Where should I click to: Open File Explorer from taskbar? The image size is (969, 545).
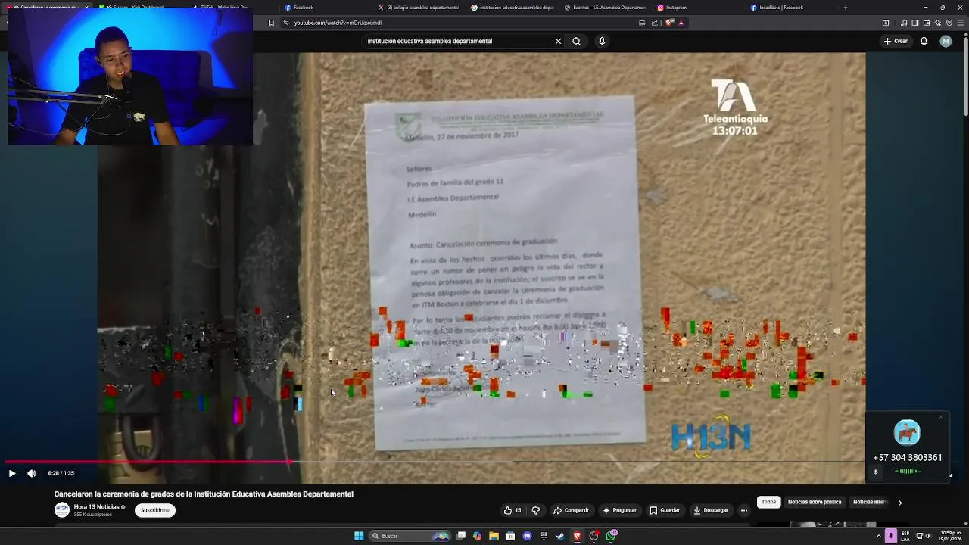[x=494, y=536]
